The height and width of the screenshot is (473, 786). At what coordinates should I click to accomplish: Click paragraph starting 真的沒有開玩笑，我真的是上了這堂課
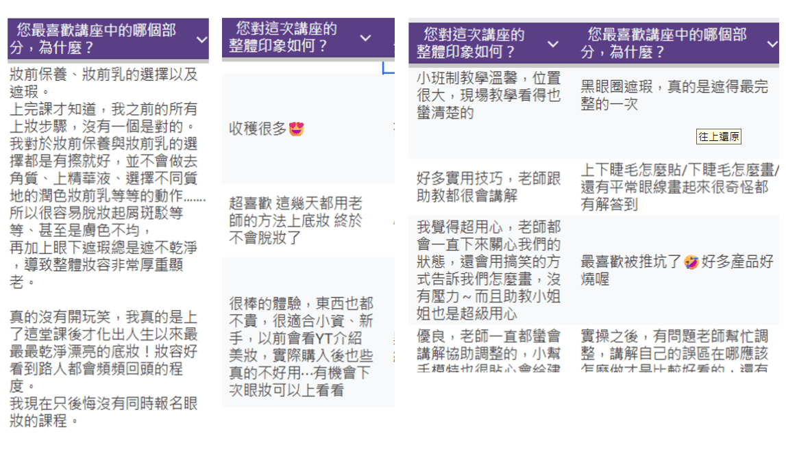point(103,351)
